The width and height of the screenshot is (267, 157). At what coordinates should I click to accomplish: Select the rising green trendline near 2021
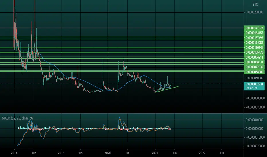point(166,89)
